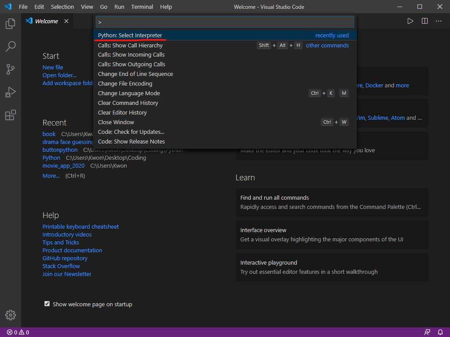The height and width of the screenshot is (337, 450).
Task: Choose Calls: Show Incoming Calls command
Action: 225,55
